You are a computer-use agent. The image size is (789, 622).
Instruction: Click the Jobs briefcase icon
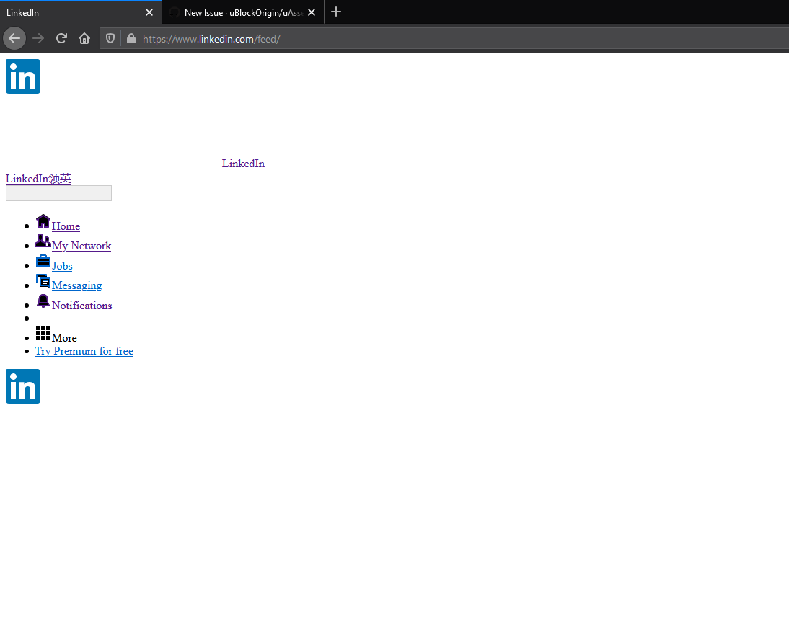pos(43,261)
